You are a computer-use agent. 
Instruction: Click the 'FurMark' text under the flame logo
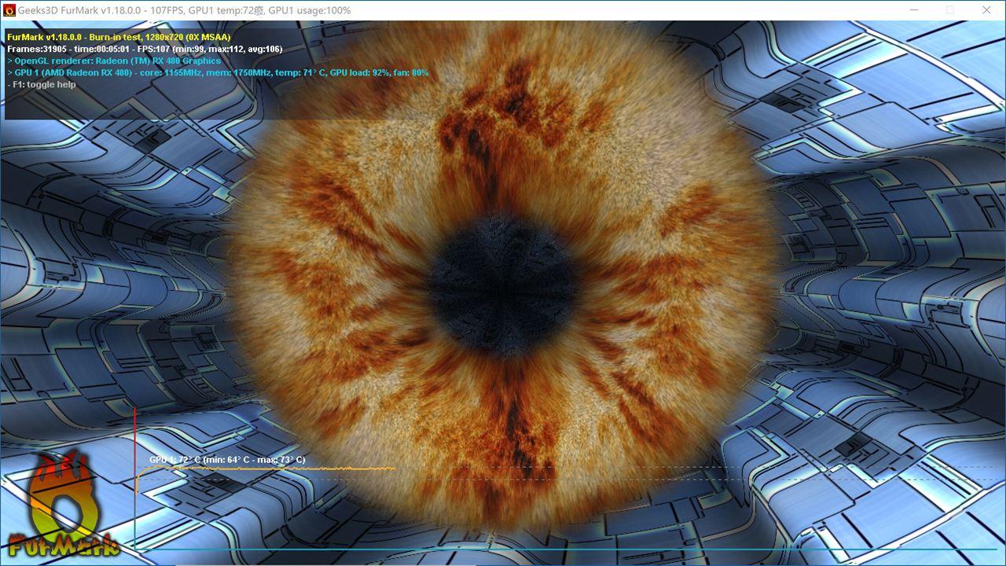[63, 544]
